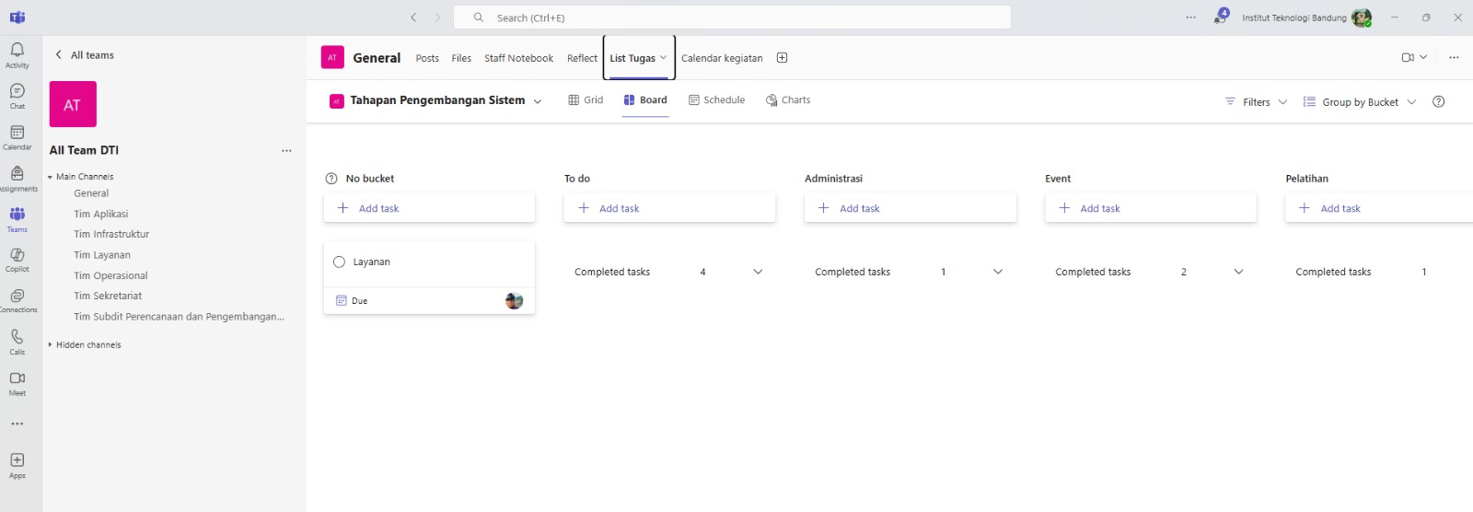
Task: Open the Apps store icon
Action: [17, 464]
